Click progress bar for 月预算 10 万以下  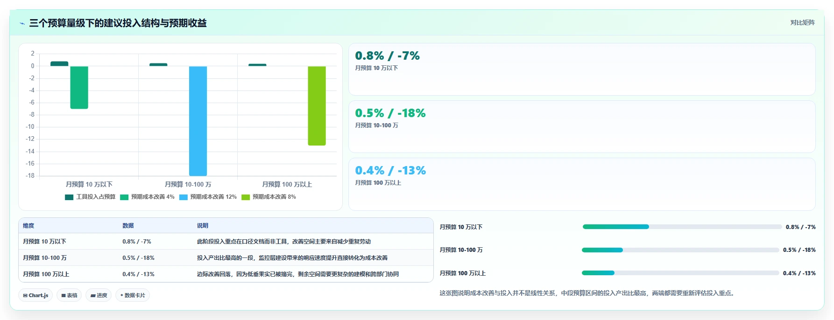tap(682, 227)
